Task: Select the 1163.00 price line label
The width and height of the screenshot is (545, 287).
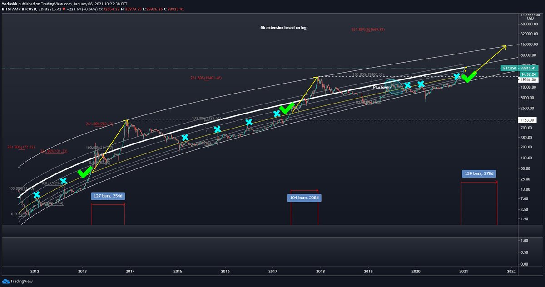Action: tap(528, 120)
